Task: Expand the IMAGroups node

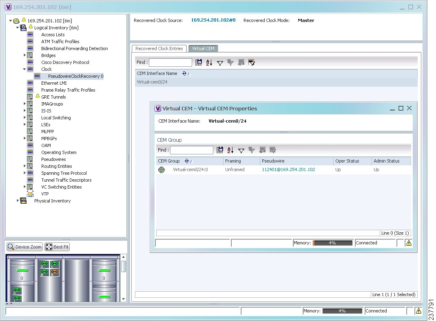Action: [x=24, y=103]
